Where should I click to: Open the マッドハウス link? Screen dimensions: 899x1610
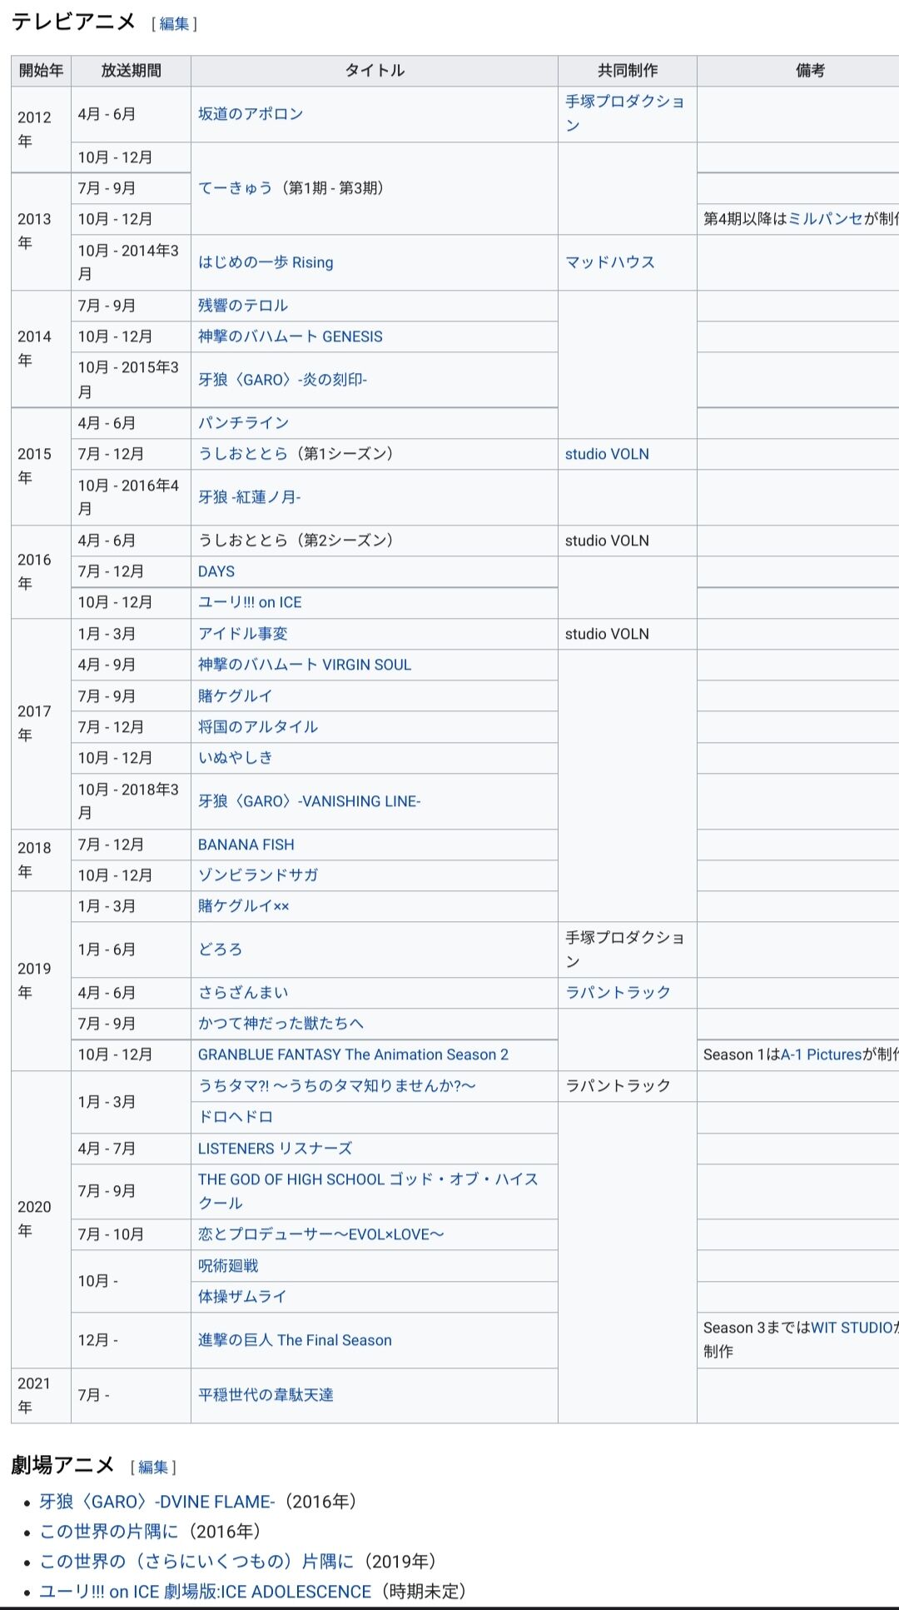pyautogui.click(x=610, y=262)
